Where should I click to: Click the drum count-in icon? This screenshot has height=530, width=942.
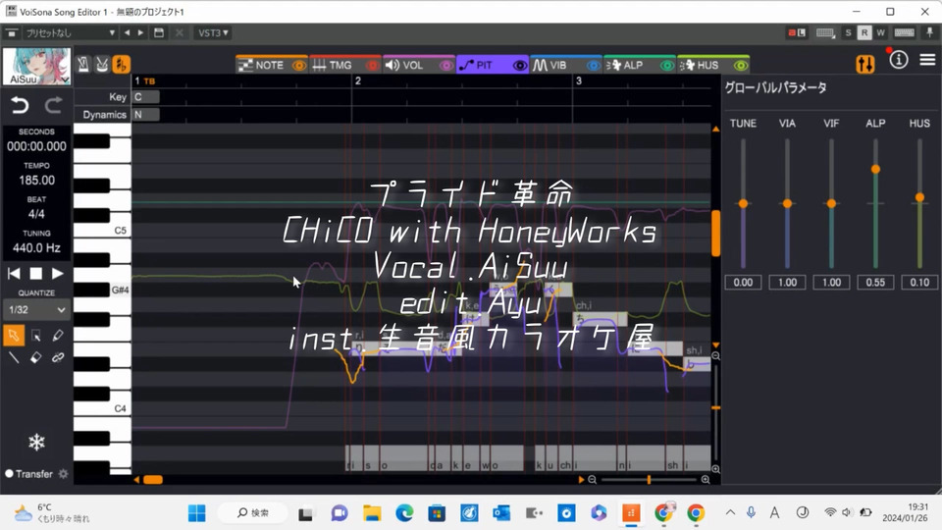click(x=102, y=65)
